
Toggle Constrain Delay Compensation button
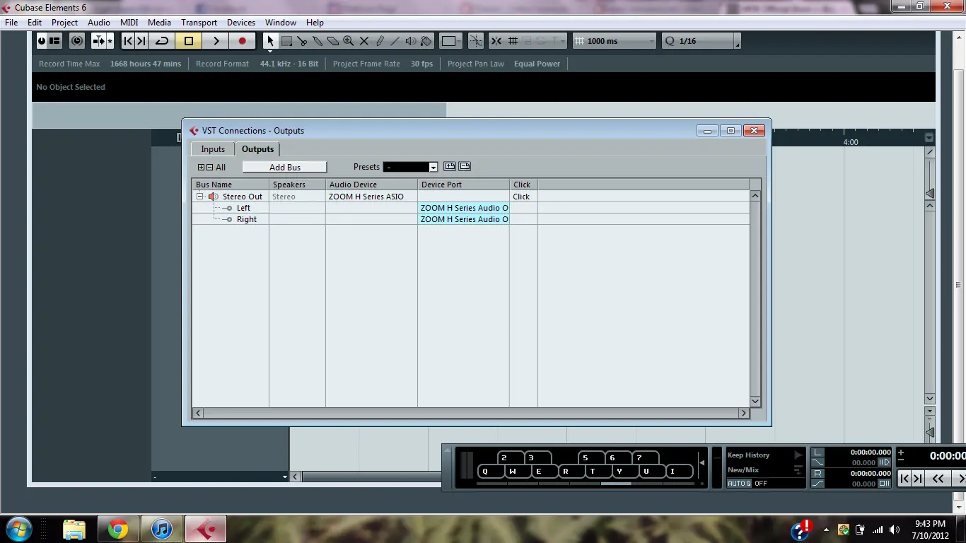click(x=77, y=41)
